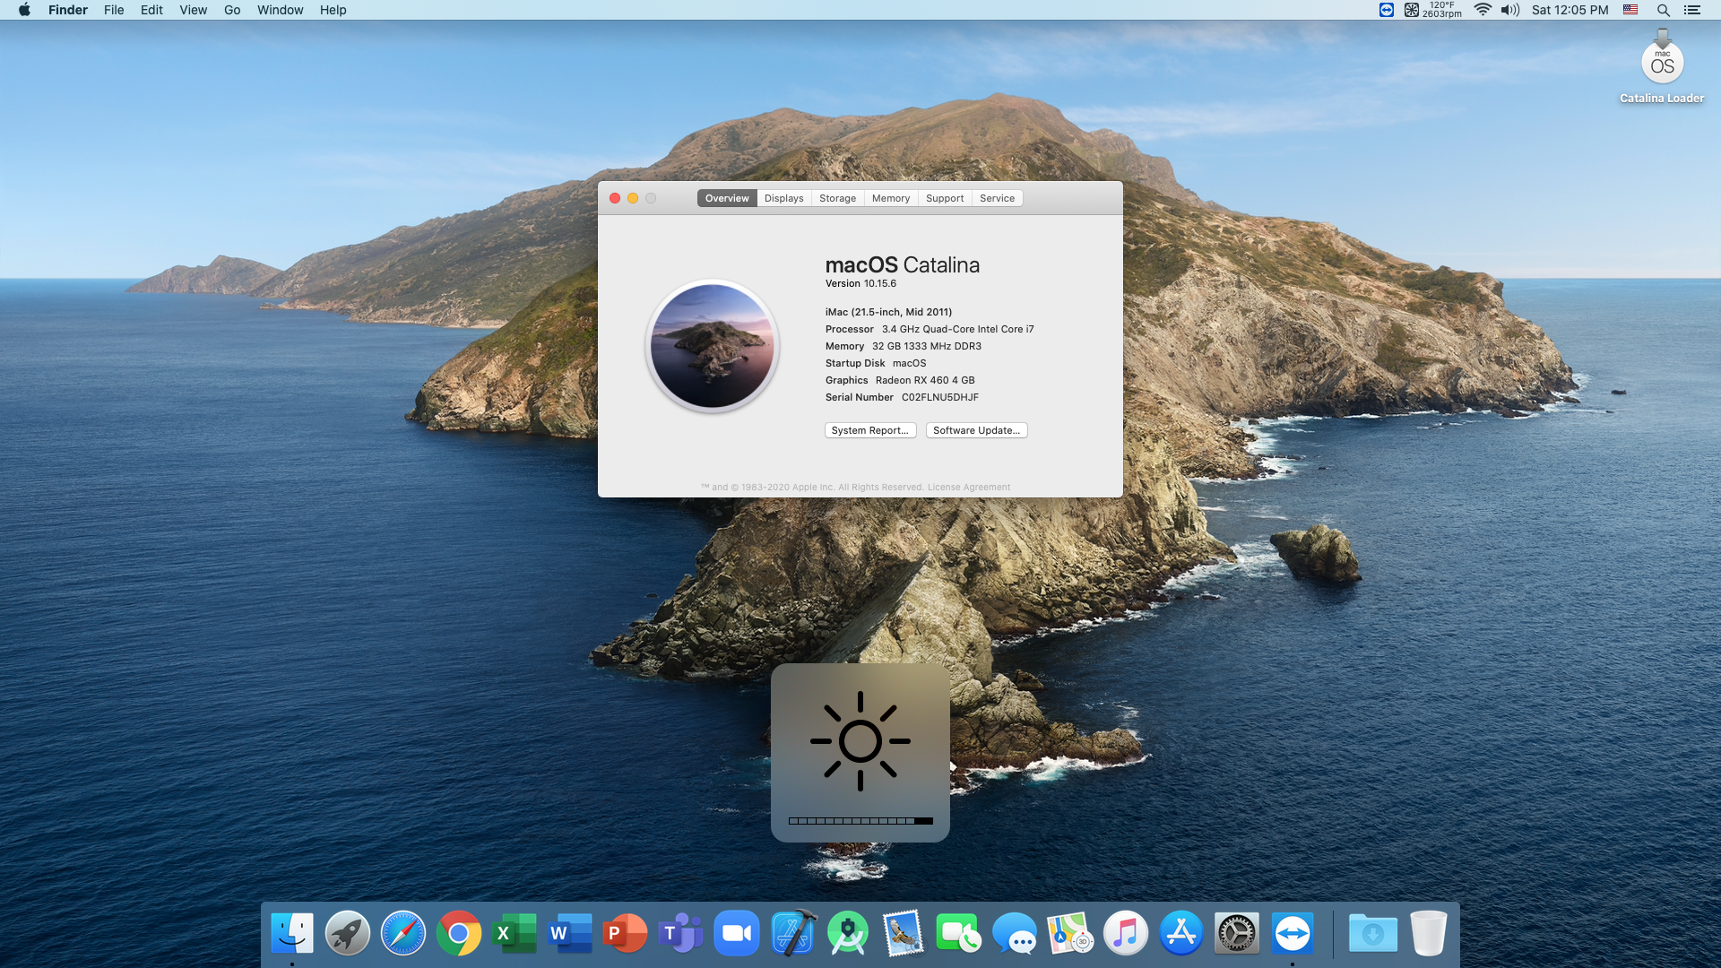
Task: Open the License Agreement link
Action: [968, 488]
